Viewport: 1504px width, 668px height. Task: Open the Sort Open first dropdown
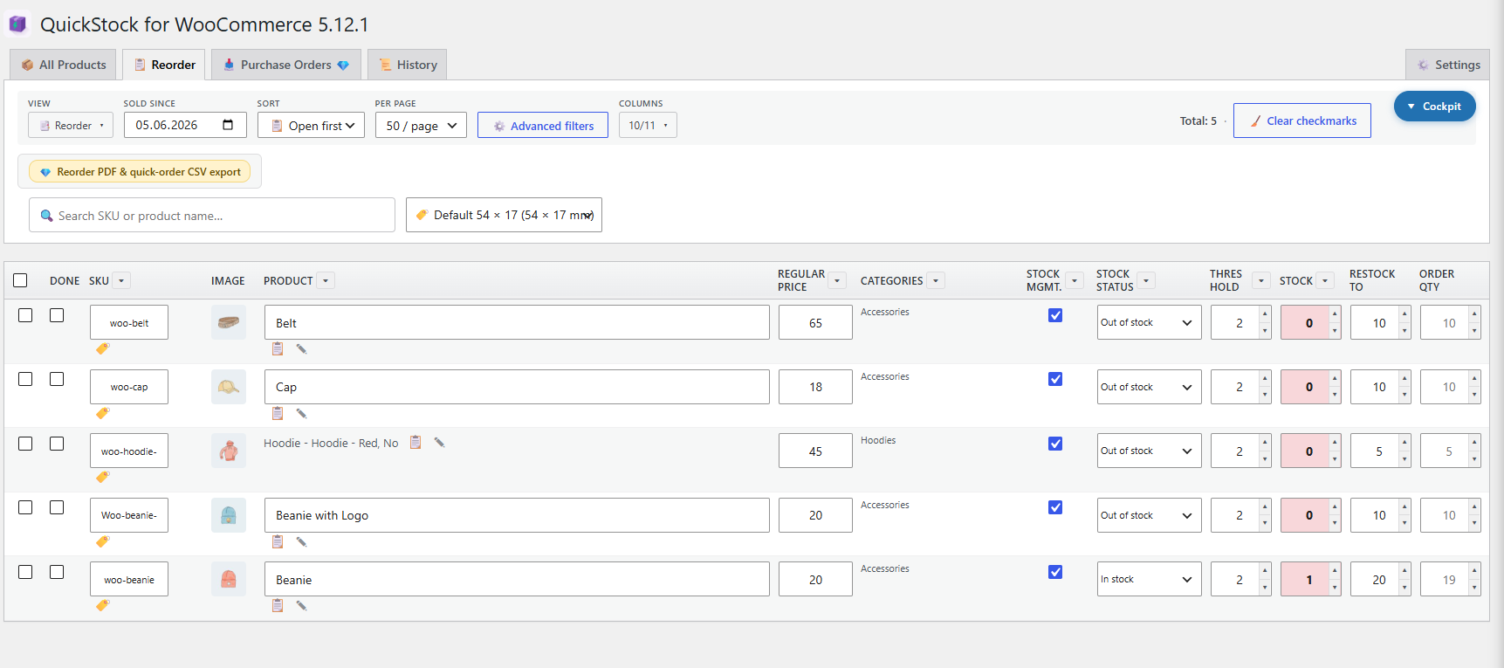tap(311, 126)
